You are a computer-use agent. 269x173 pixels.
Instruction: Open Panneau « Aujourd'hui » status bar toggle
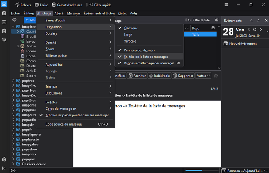(245, 171)
